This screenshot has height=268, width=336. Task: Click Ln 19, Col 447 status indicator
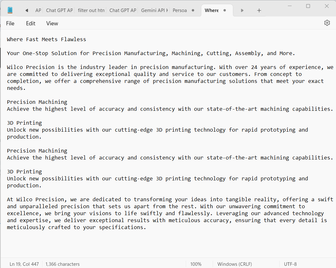click(x=24, y=264)
